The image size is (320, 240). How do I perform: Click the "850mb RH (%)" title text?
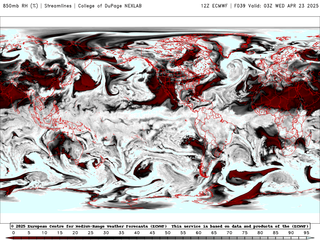pos(20,6)
